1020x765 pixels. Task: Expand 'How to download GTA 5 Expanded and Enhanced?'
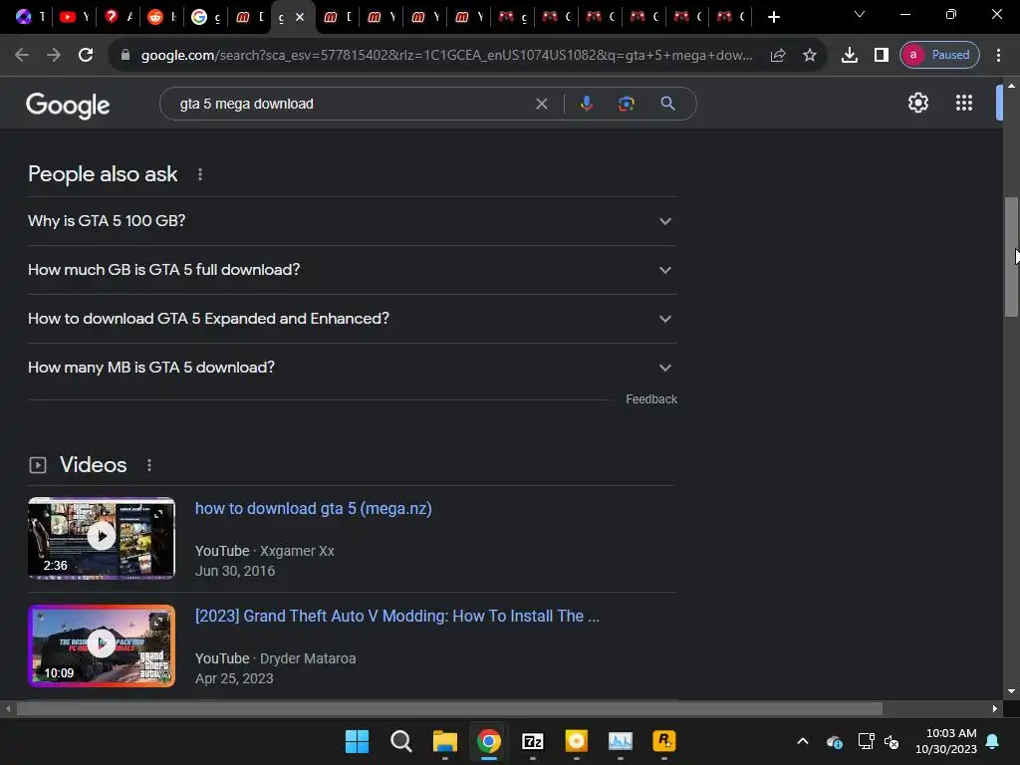coord(353,319)
